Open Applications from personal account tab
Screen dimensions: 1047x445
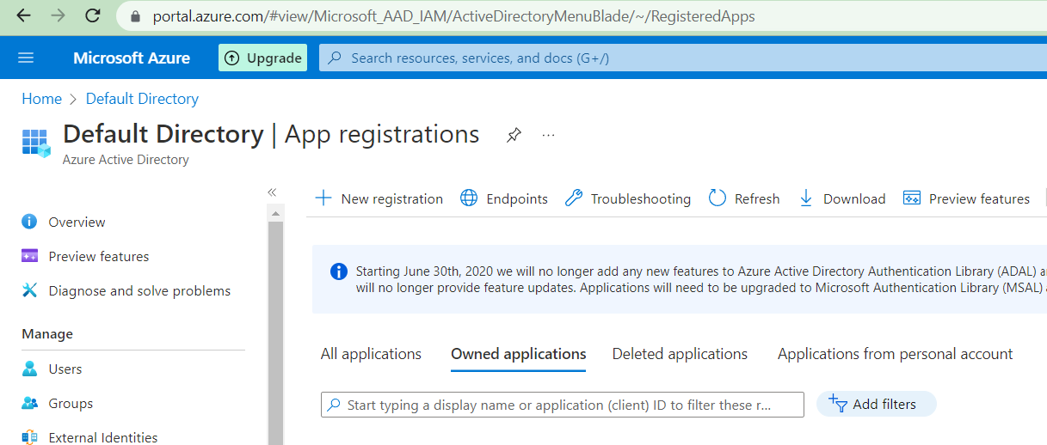[x=895, y=354]
